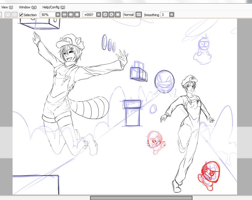Reset zoom with the square icon after plus
This screenshot has width=252, height=200.
(77, 15)
